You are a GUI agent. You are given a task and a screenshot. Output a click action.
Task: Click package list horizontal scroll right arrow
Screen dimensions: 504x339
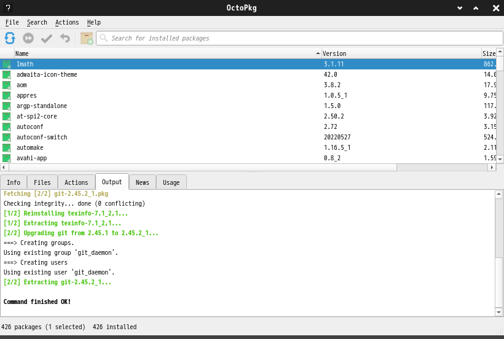[492, 167]
